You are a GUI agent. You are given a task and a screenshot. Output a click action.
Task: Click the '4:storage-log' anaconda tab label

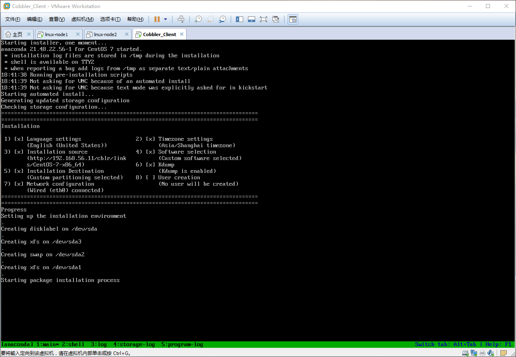pos(134,345)
